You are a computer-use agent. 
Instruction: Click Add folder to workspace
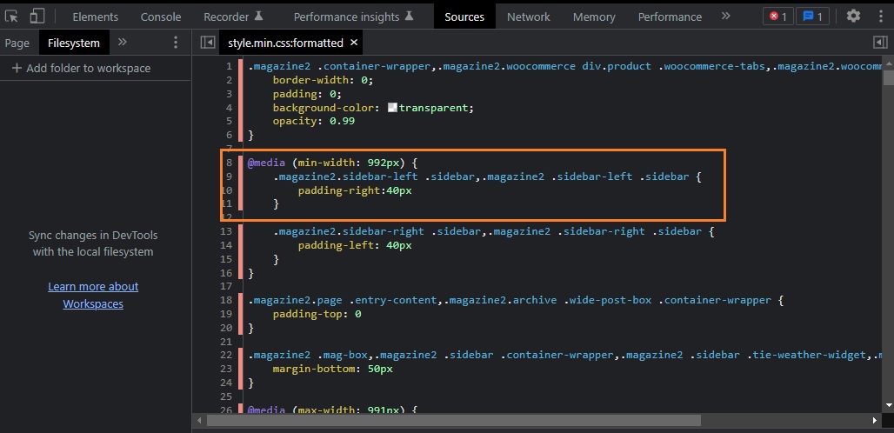81,69
